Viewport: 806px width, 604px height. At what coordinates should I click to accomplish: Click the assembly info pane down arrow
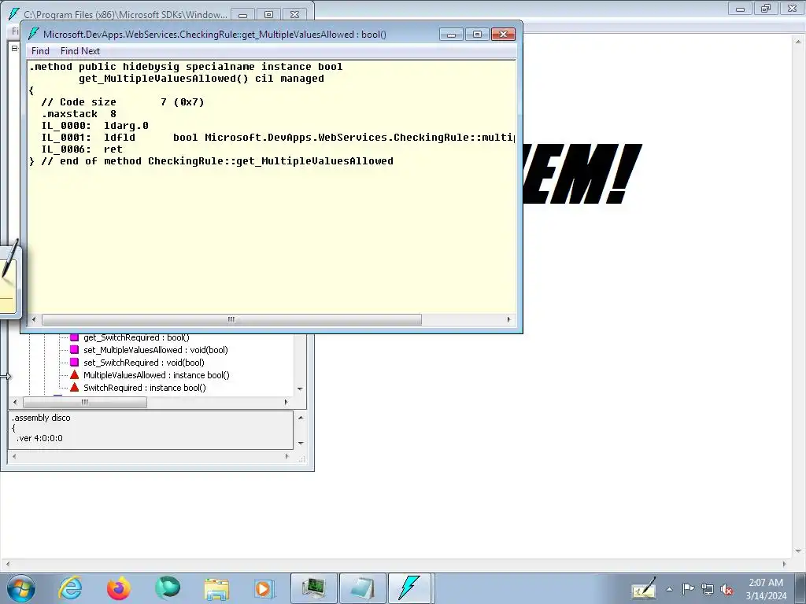[301, 443]
